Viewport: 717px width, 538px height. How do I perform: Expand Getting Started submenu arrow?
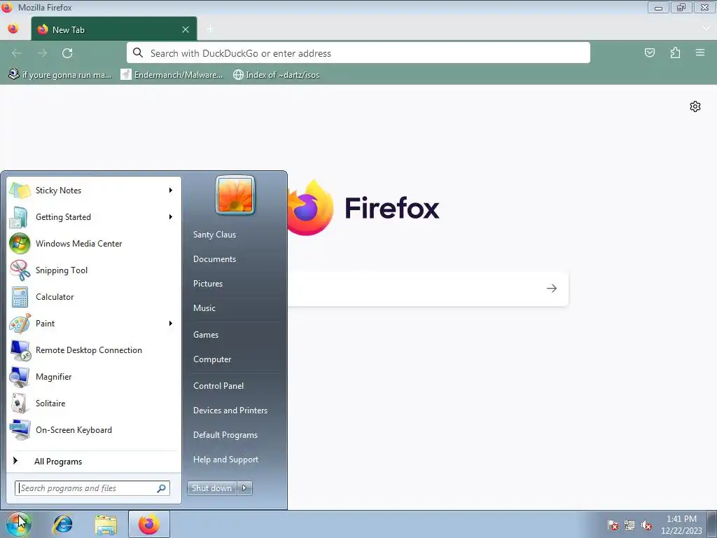tap(171, 217)
